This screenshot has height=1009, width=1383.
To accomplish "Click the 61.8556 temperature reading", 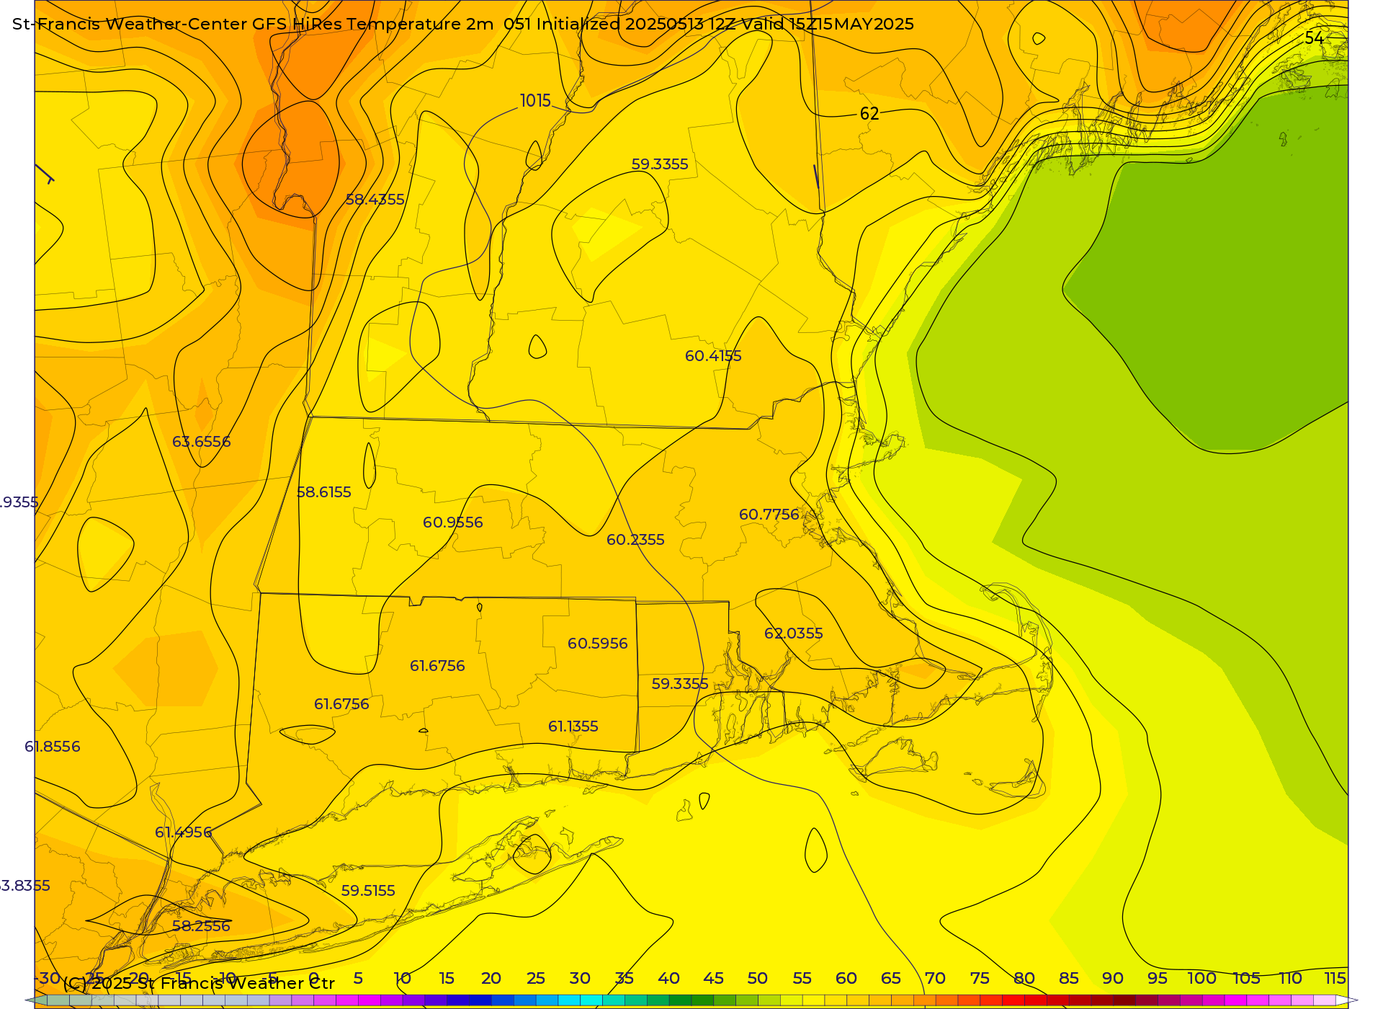I will tap(53, 747).
